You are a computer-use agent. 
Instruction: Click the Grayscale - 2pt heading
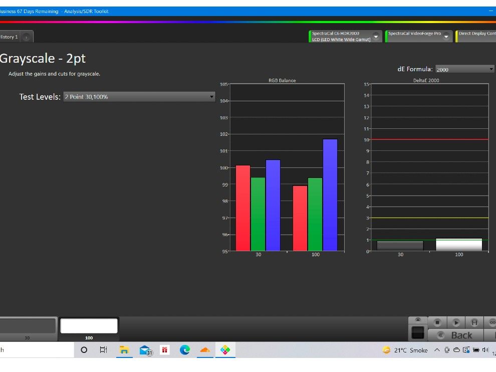click(x=43, y=59)
